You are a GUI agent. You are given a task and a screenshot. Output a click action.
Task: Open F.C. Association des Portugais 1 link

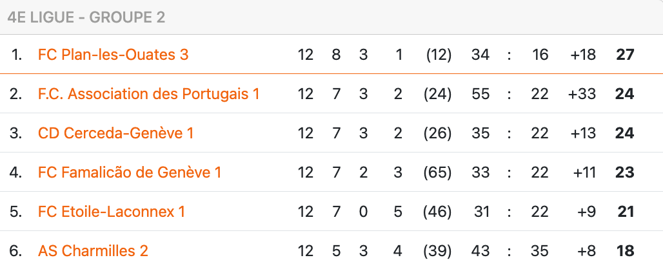coord(148,94)
